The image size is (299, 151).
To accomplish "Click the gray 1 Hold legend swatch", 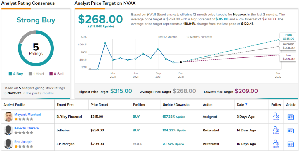I will coord(30,74).
